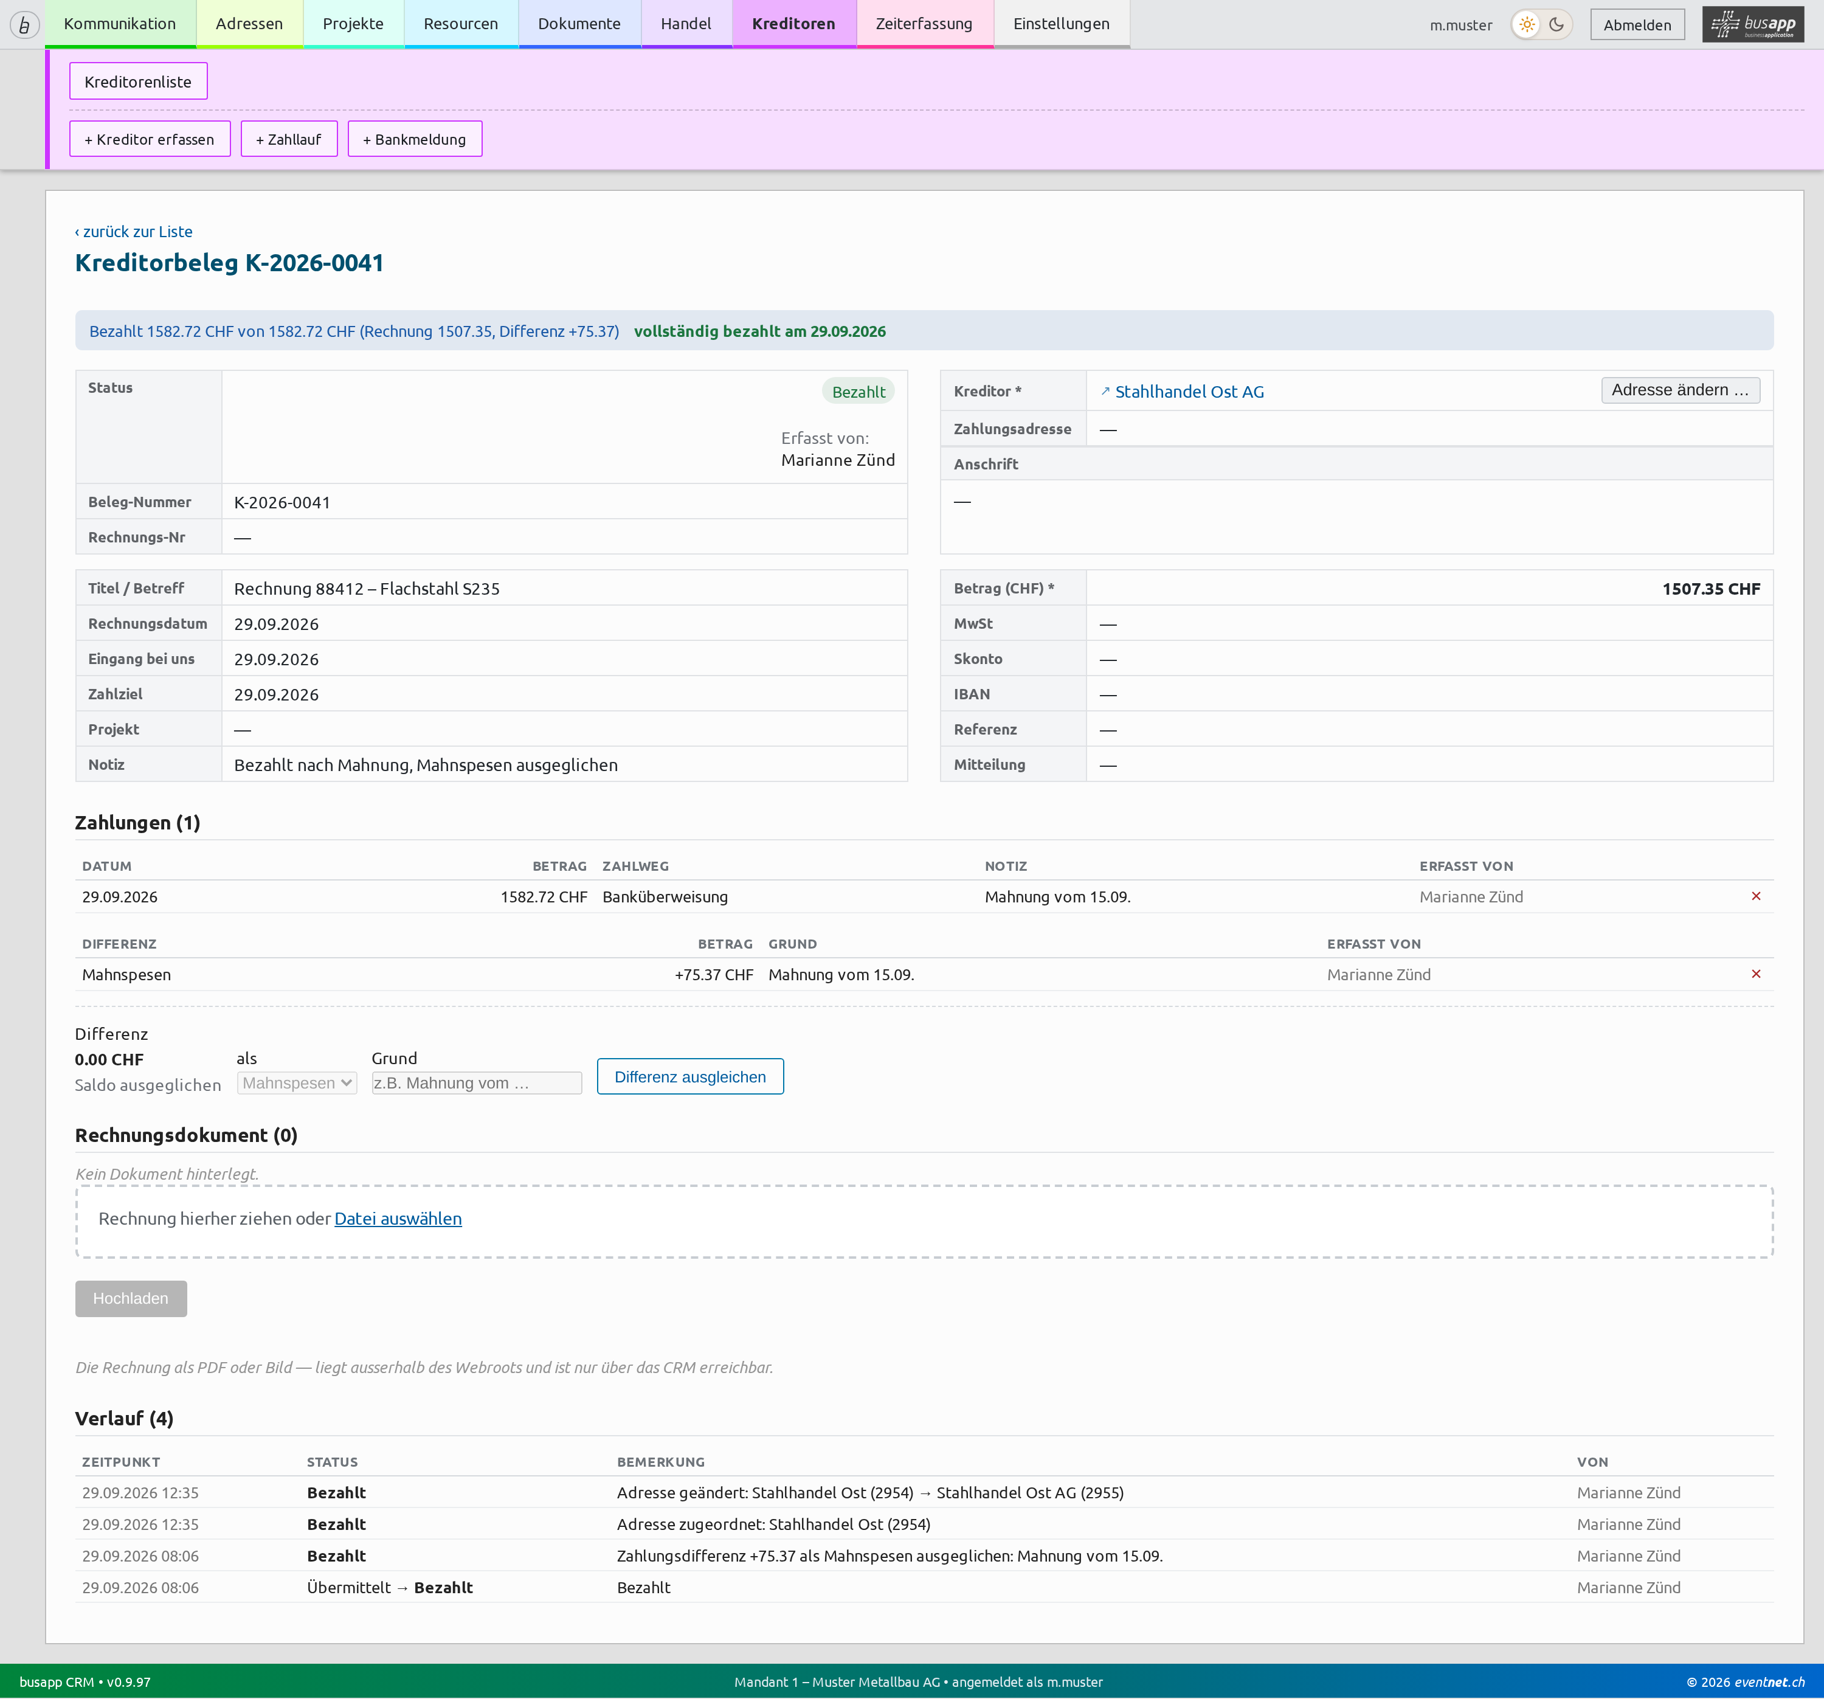Viewport: 1824px width, 1699px height.
Task: Click Differenz ausgleichen button
Action: click(690, 1077)
